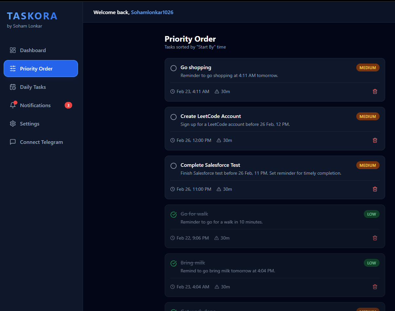The width and height of the screenshot is (395, 311).
Task: Click the red notification count badge
Action: tap(68, 105)
